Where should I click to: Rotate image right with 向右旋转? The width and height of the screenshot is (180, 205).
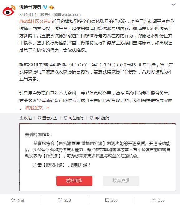point(100,118)
